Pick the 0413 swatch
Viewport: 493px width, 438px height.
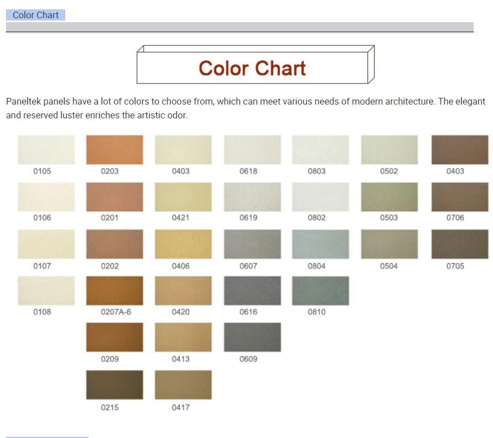[183, 337]
